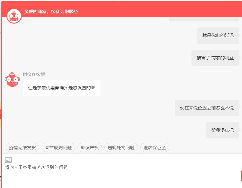242x188 pixels.
Task: Click the 拼多多客服 sender name
Action: [34, 75]
